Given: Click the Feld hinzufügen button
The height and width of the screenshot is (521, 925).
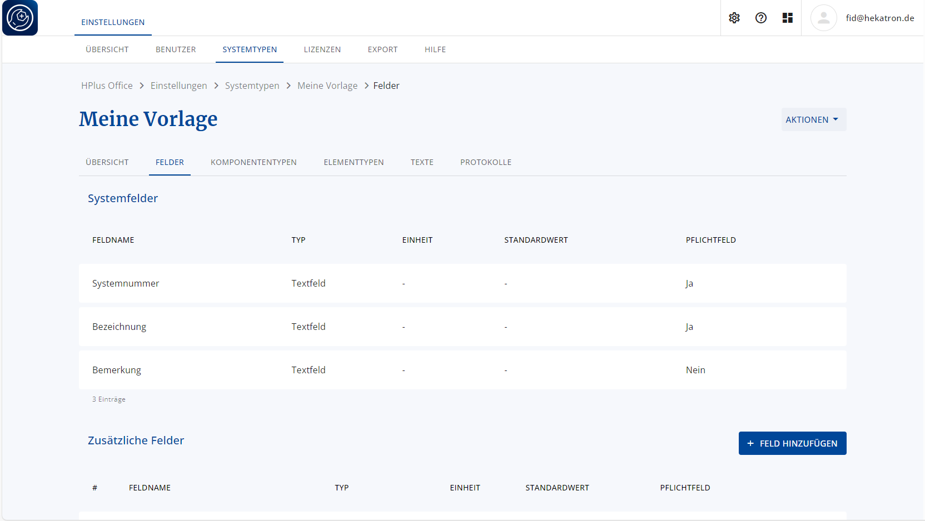Looking at the screenshot, I should click(792, 443).
